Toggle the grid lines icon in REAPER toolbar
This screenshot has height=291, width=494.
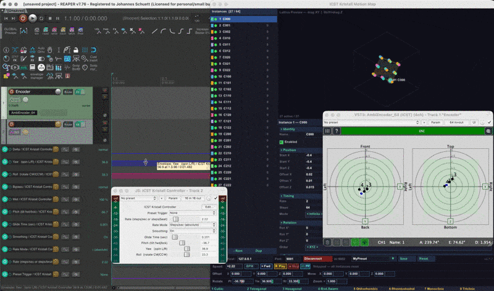click(x=85, y=50)
